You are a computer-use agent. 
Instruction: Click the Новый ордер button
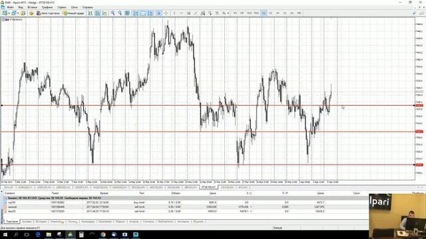73,13
